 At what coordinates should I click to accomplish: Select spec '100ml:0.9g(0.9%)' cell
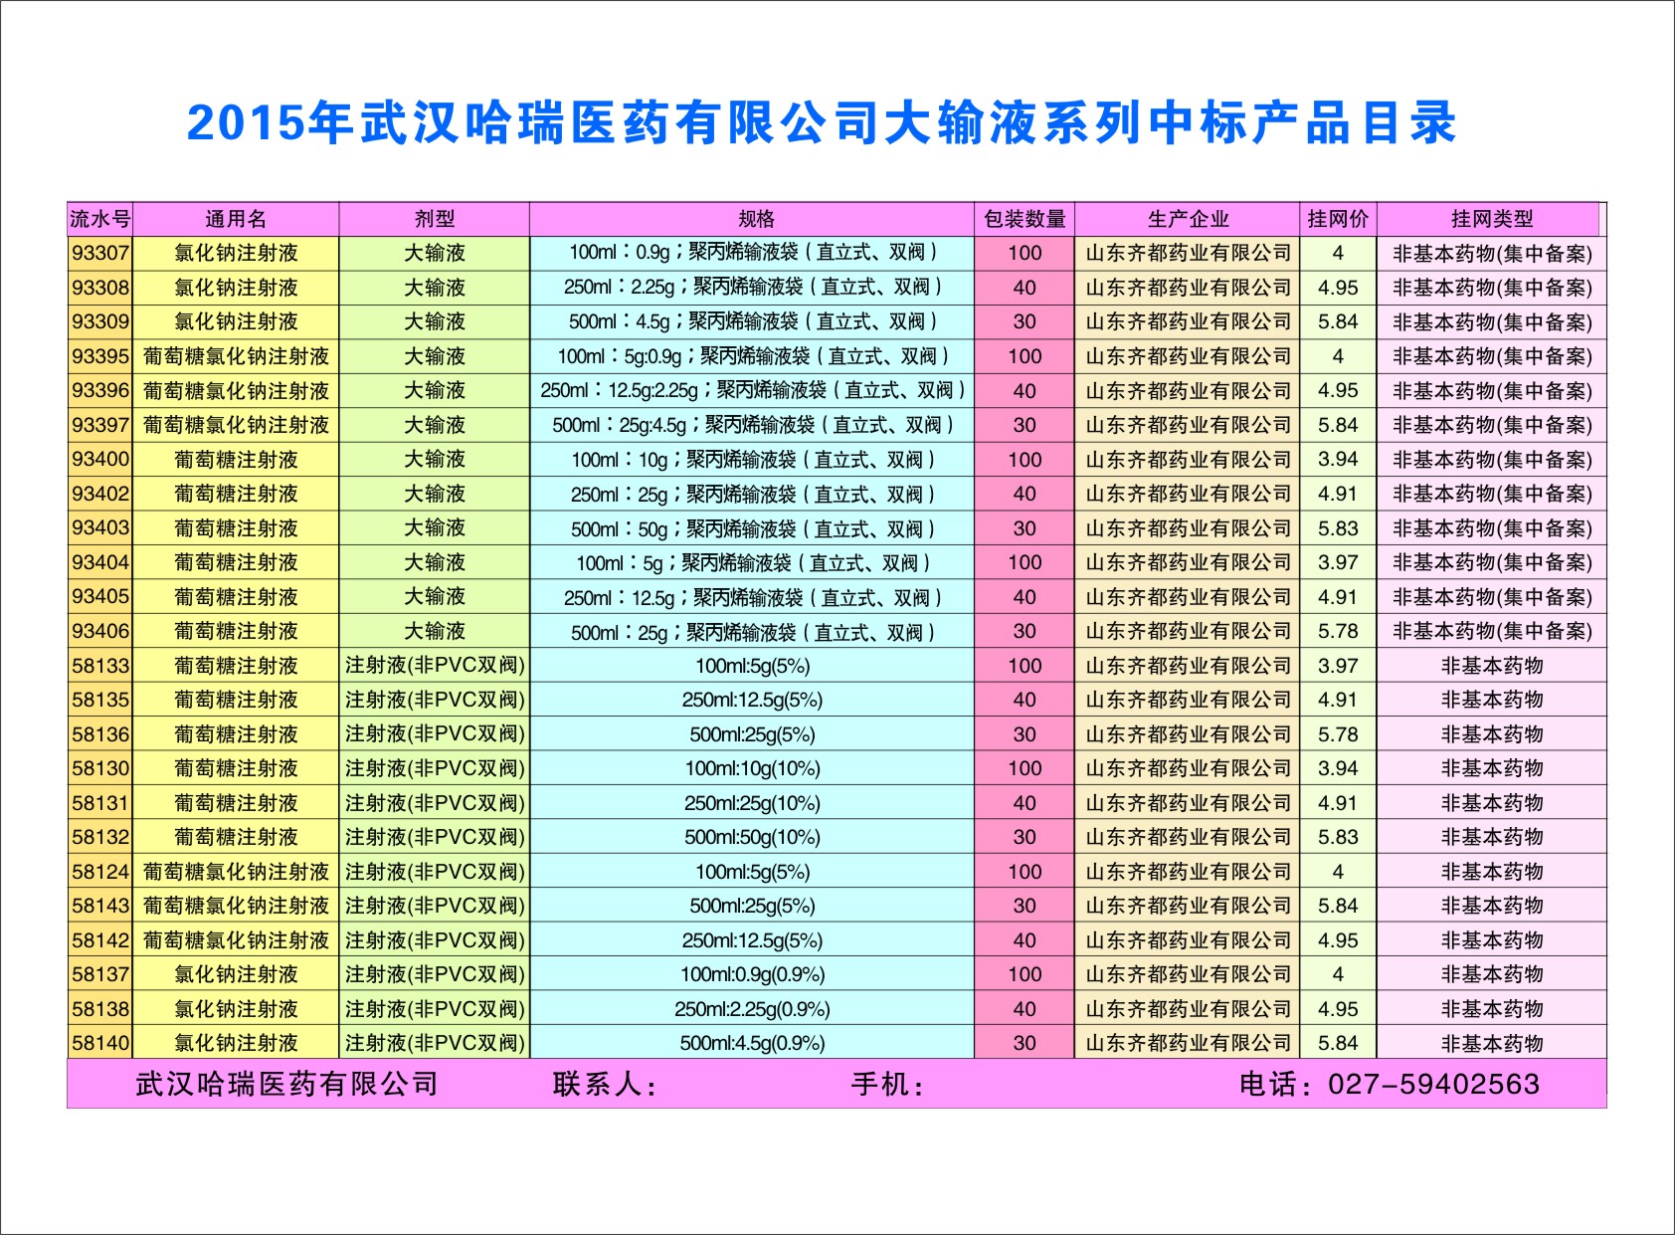(752, 974)
